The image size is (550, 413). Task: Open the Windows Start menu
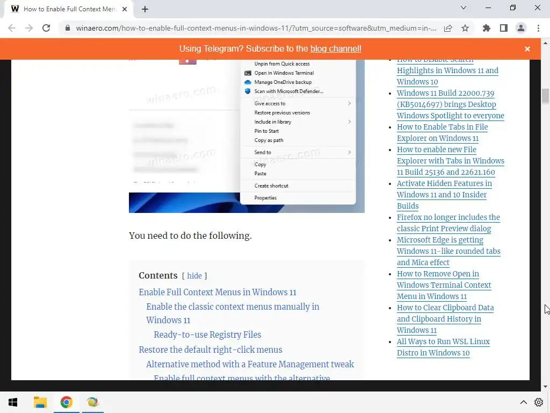pyautogui.click(x=13, y=402)
